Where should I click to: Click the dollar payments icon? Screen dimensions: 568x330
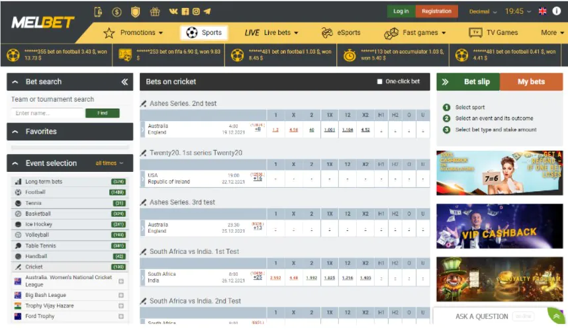117,12
